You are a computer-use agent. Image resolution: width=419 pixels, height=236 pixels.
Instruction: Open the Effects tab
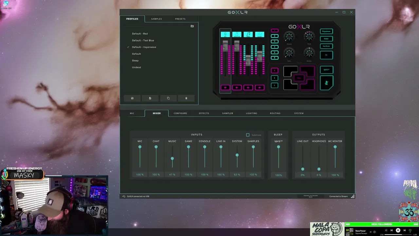click(x=204, y=113)
